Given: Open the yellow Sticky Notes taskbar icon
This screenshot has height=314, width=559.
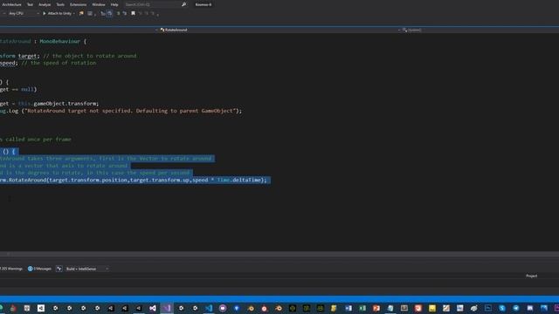Looking at the screenshot, I should (432, 308).
